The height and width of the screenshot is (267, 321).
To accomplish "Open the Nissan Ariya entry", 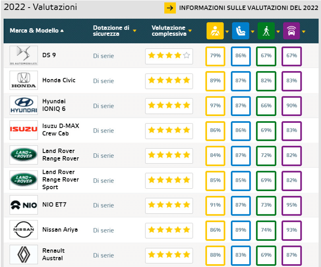I will (60, 230).
